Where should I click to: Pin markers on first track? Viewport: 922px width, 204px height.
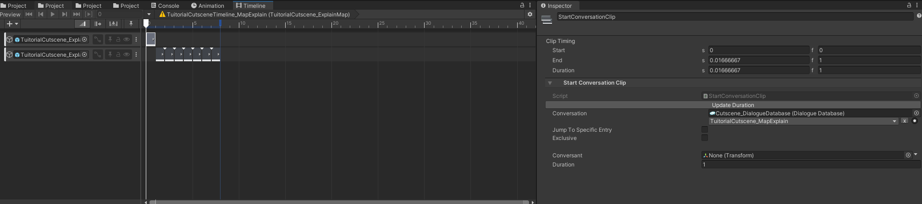point(110,39)
